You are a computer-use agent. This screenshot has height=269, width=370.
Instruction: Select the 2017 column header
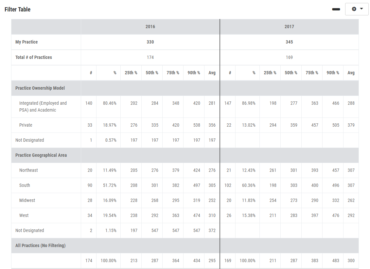[x=289, y=27]
